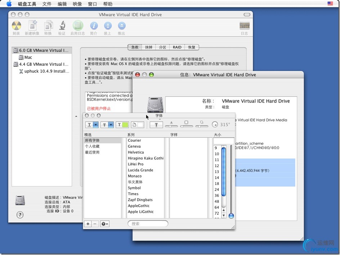The height and width of the screenshot is (255, 340).
Task: Open the 编辑 menu
Action: (62, 4)
